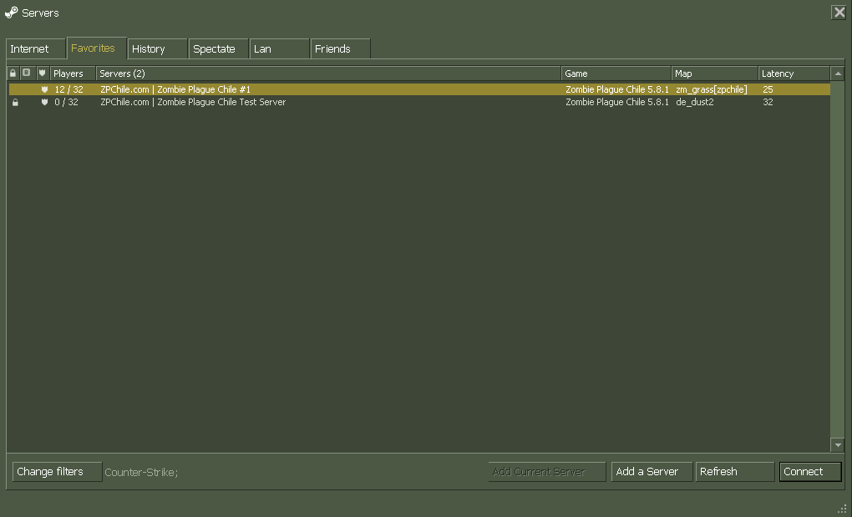Viewport: 852px width, 517px height.
Task: Click the VAC shield on Test Server row
Action: pyautogui.click(x=44, y=102)
